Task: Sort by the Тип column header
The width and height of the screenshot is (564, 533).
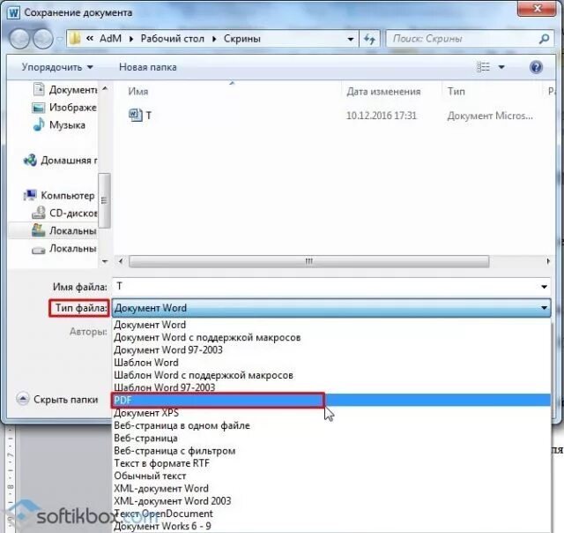Action: [456, 92]
